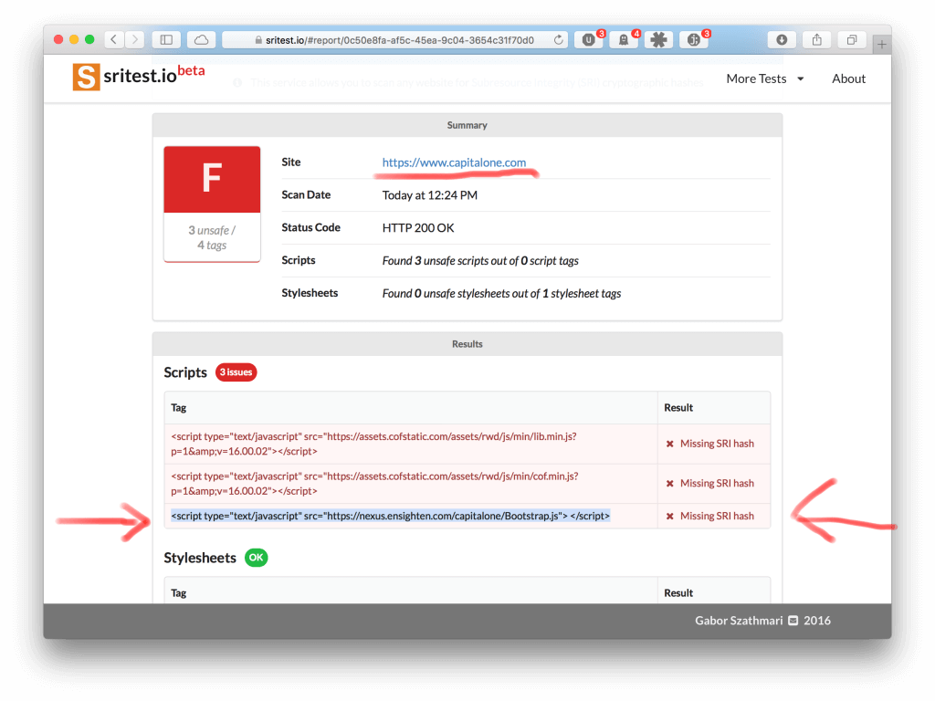The height and width of the screenshot is (701, 935).
Task: Go back with Safari's back arrow
Action: 114,40
